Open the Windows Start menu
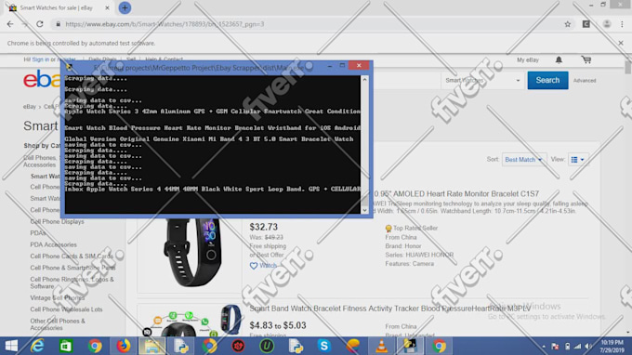Image resolution: width=632 pixels, height=355 pixels. click(x=11, y=346)
